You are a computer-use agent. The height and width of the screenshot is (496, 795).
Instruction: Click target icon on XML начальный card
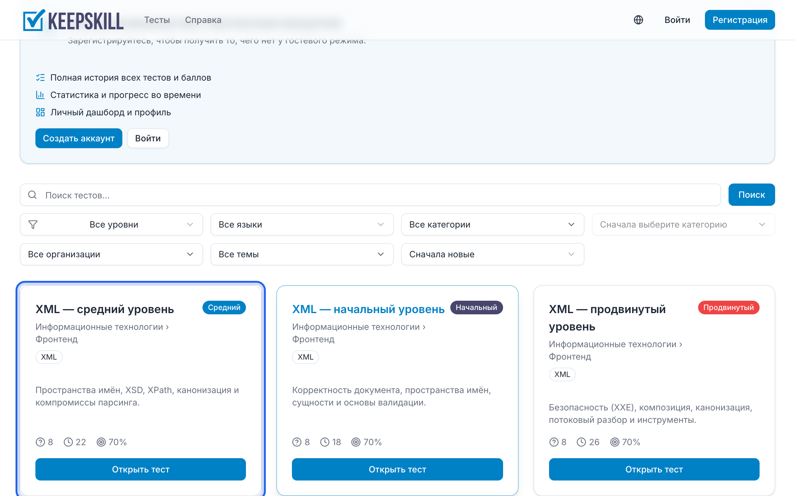[x=356, y=442]
